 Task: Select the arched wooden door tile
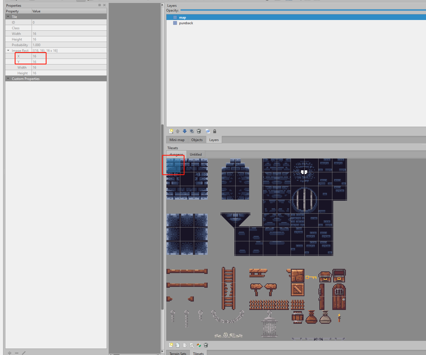[339, 297]
